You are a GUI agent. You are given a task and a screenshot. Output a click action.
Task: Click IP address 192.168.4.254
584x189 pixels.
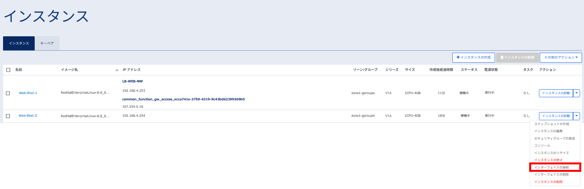[134, 116]
